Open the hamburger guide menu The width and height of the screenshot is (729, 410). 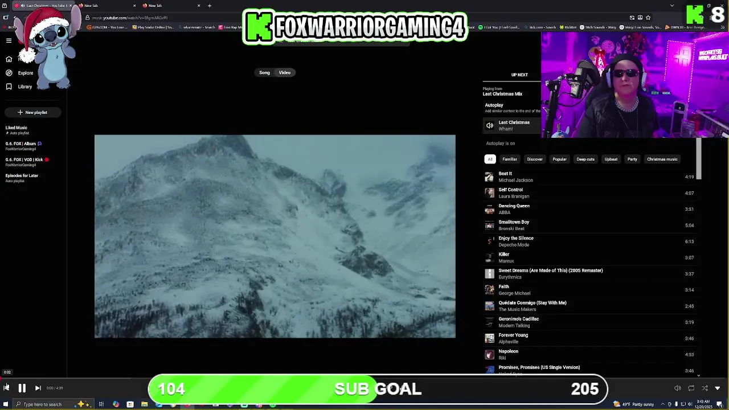coord(9,40)
